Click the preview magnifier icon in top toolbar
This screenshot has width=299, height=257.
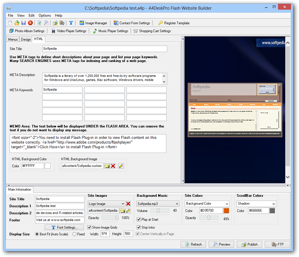46,23
